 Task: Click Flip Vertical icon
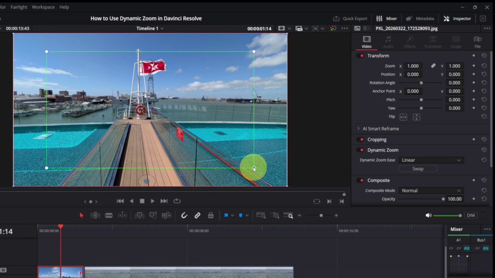click(416, 117)
